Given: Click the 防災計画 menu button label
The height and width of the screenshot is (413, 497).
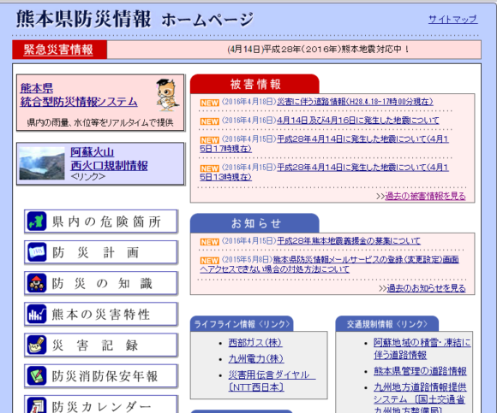Looking at the screenshot, I should 96,252.
